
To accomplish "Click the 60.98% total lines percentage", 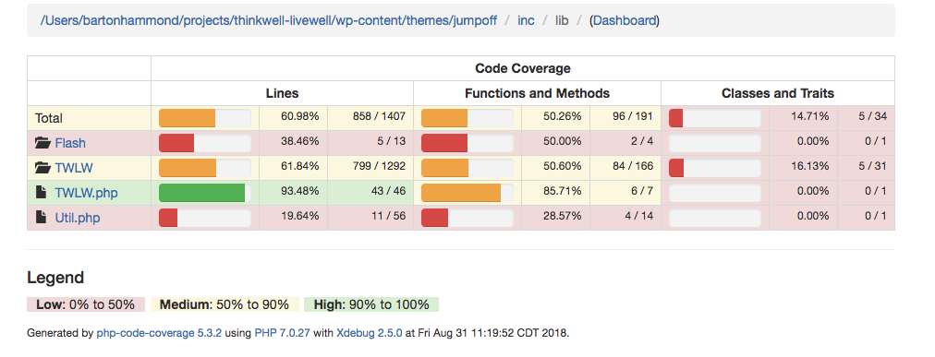I will (x=300, y=116).
